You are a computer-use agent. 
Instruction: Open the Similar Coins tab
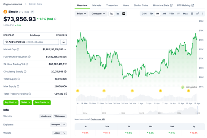pyautogui.click(x=141, y=6)
